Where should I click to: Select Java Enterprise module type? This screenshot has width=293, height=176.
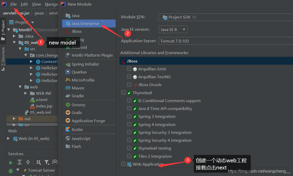[89, 24]
